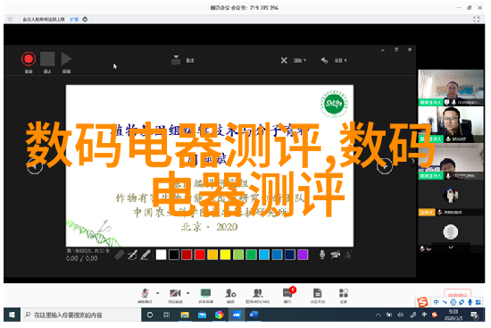491x328 pixels.
Task: Select the eraser tool below the slide
Action: coord(120,255)
